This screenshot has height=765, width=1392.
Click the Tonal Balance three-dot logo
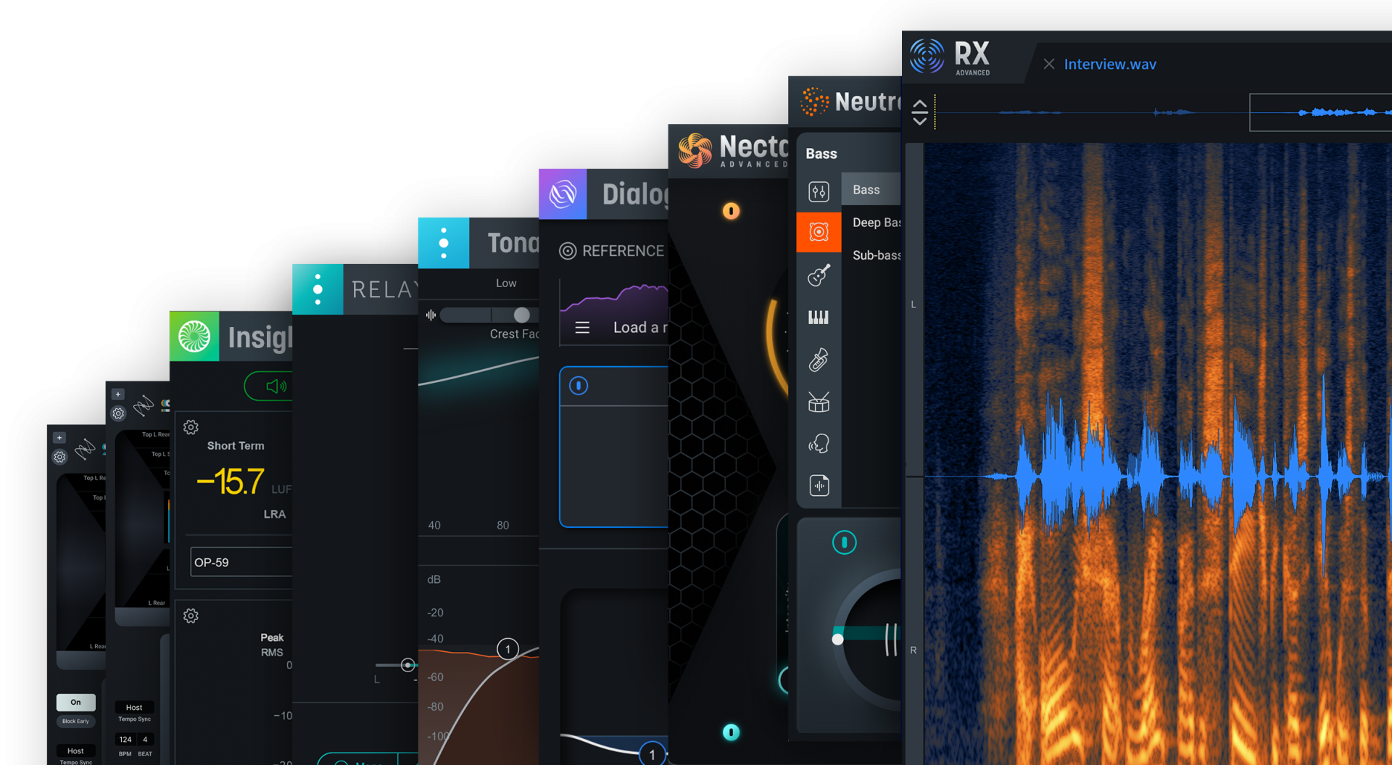444,243
